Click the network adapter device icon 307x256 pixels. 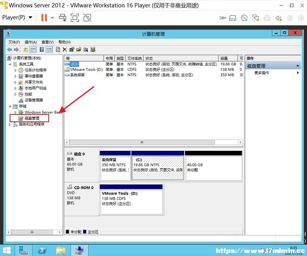(256, 18)
